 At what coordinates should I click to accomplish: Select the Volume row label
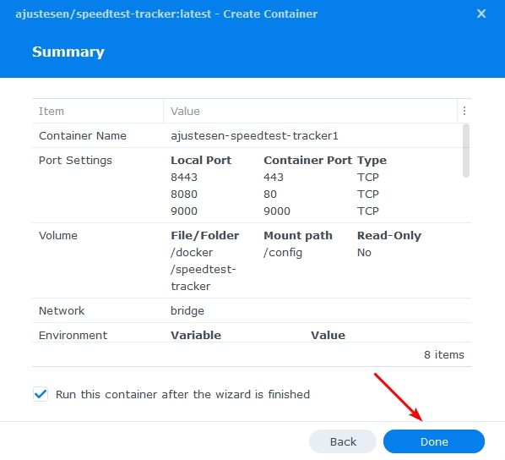[58, 235]
